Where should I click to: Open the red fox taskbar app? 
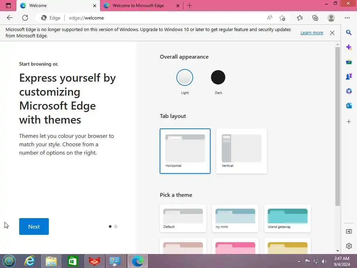coord(94,261)
